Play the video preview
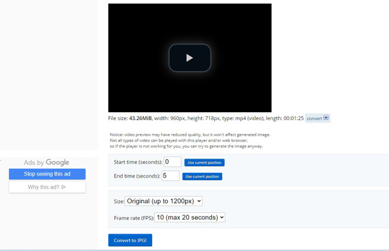This screenshot has width=389, height=251. (190, 58)
